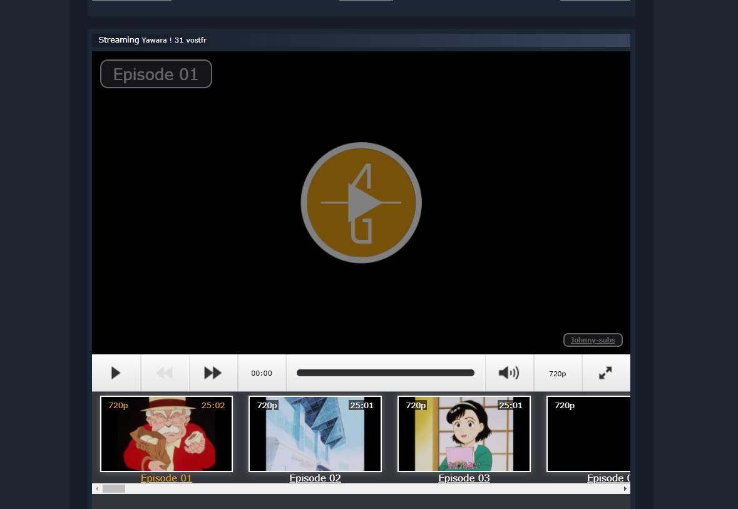Click the episode list right scroll arrow
Image resolution: width=738 pixels, height=509 pixels.
[625, 489]
